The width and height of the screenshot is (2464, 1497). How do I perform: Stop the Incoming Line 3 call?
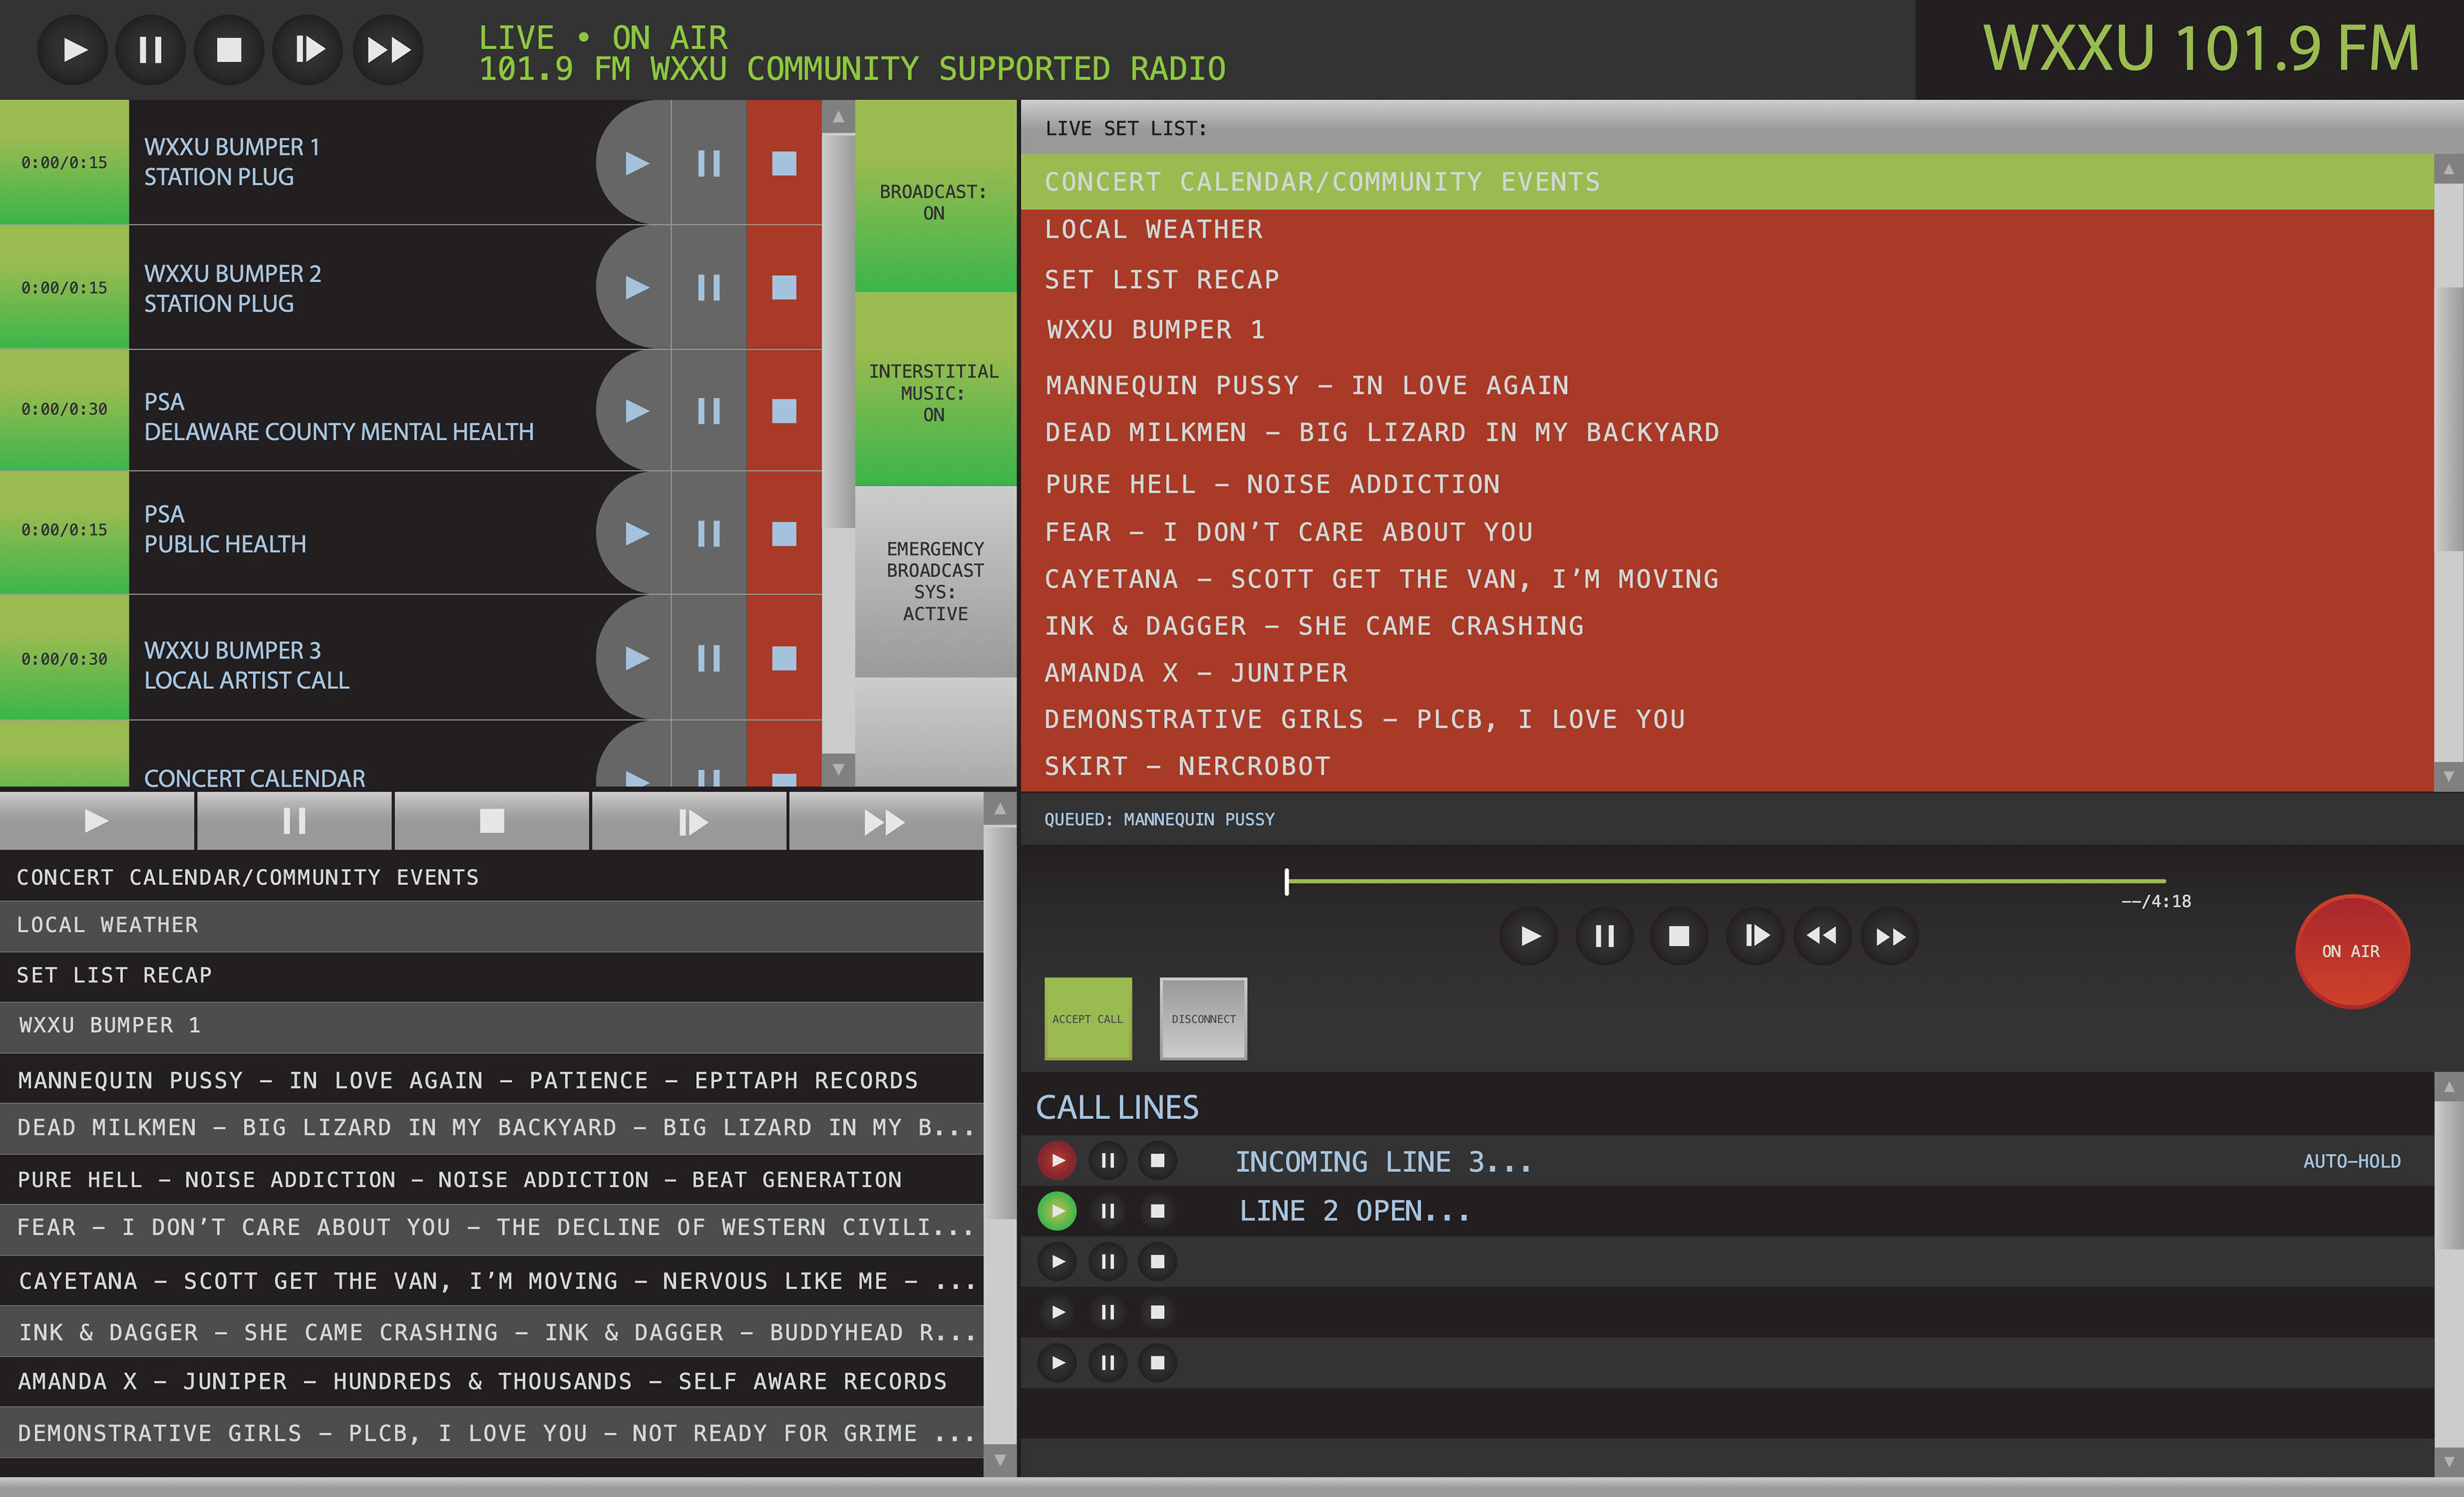point(1158,1160)
